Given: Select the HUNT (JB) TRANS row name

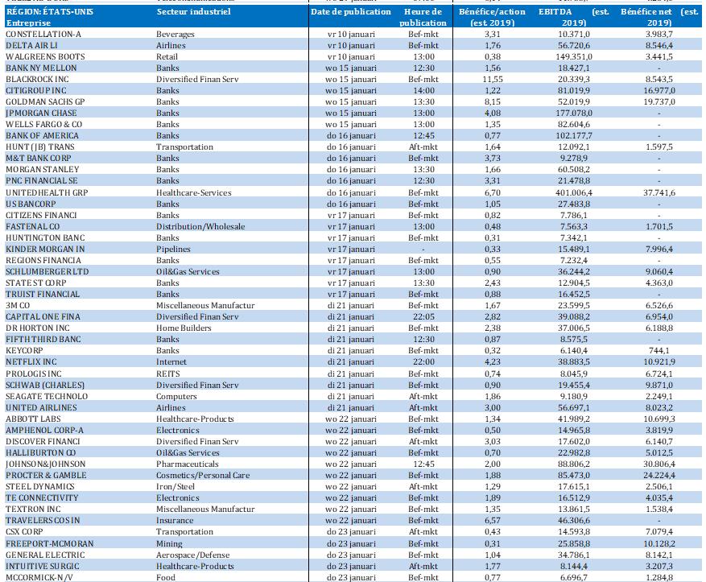Looking at the screenshot, I should coord(40,147).
